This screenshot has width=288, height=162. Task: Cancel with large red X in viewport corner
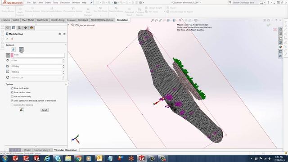[x=275, y=29]
